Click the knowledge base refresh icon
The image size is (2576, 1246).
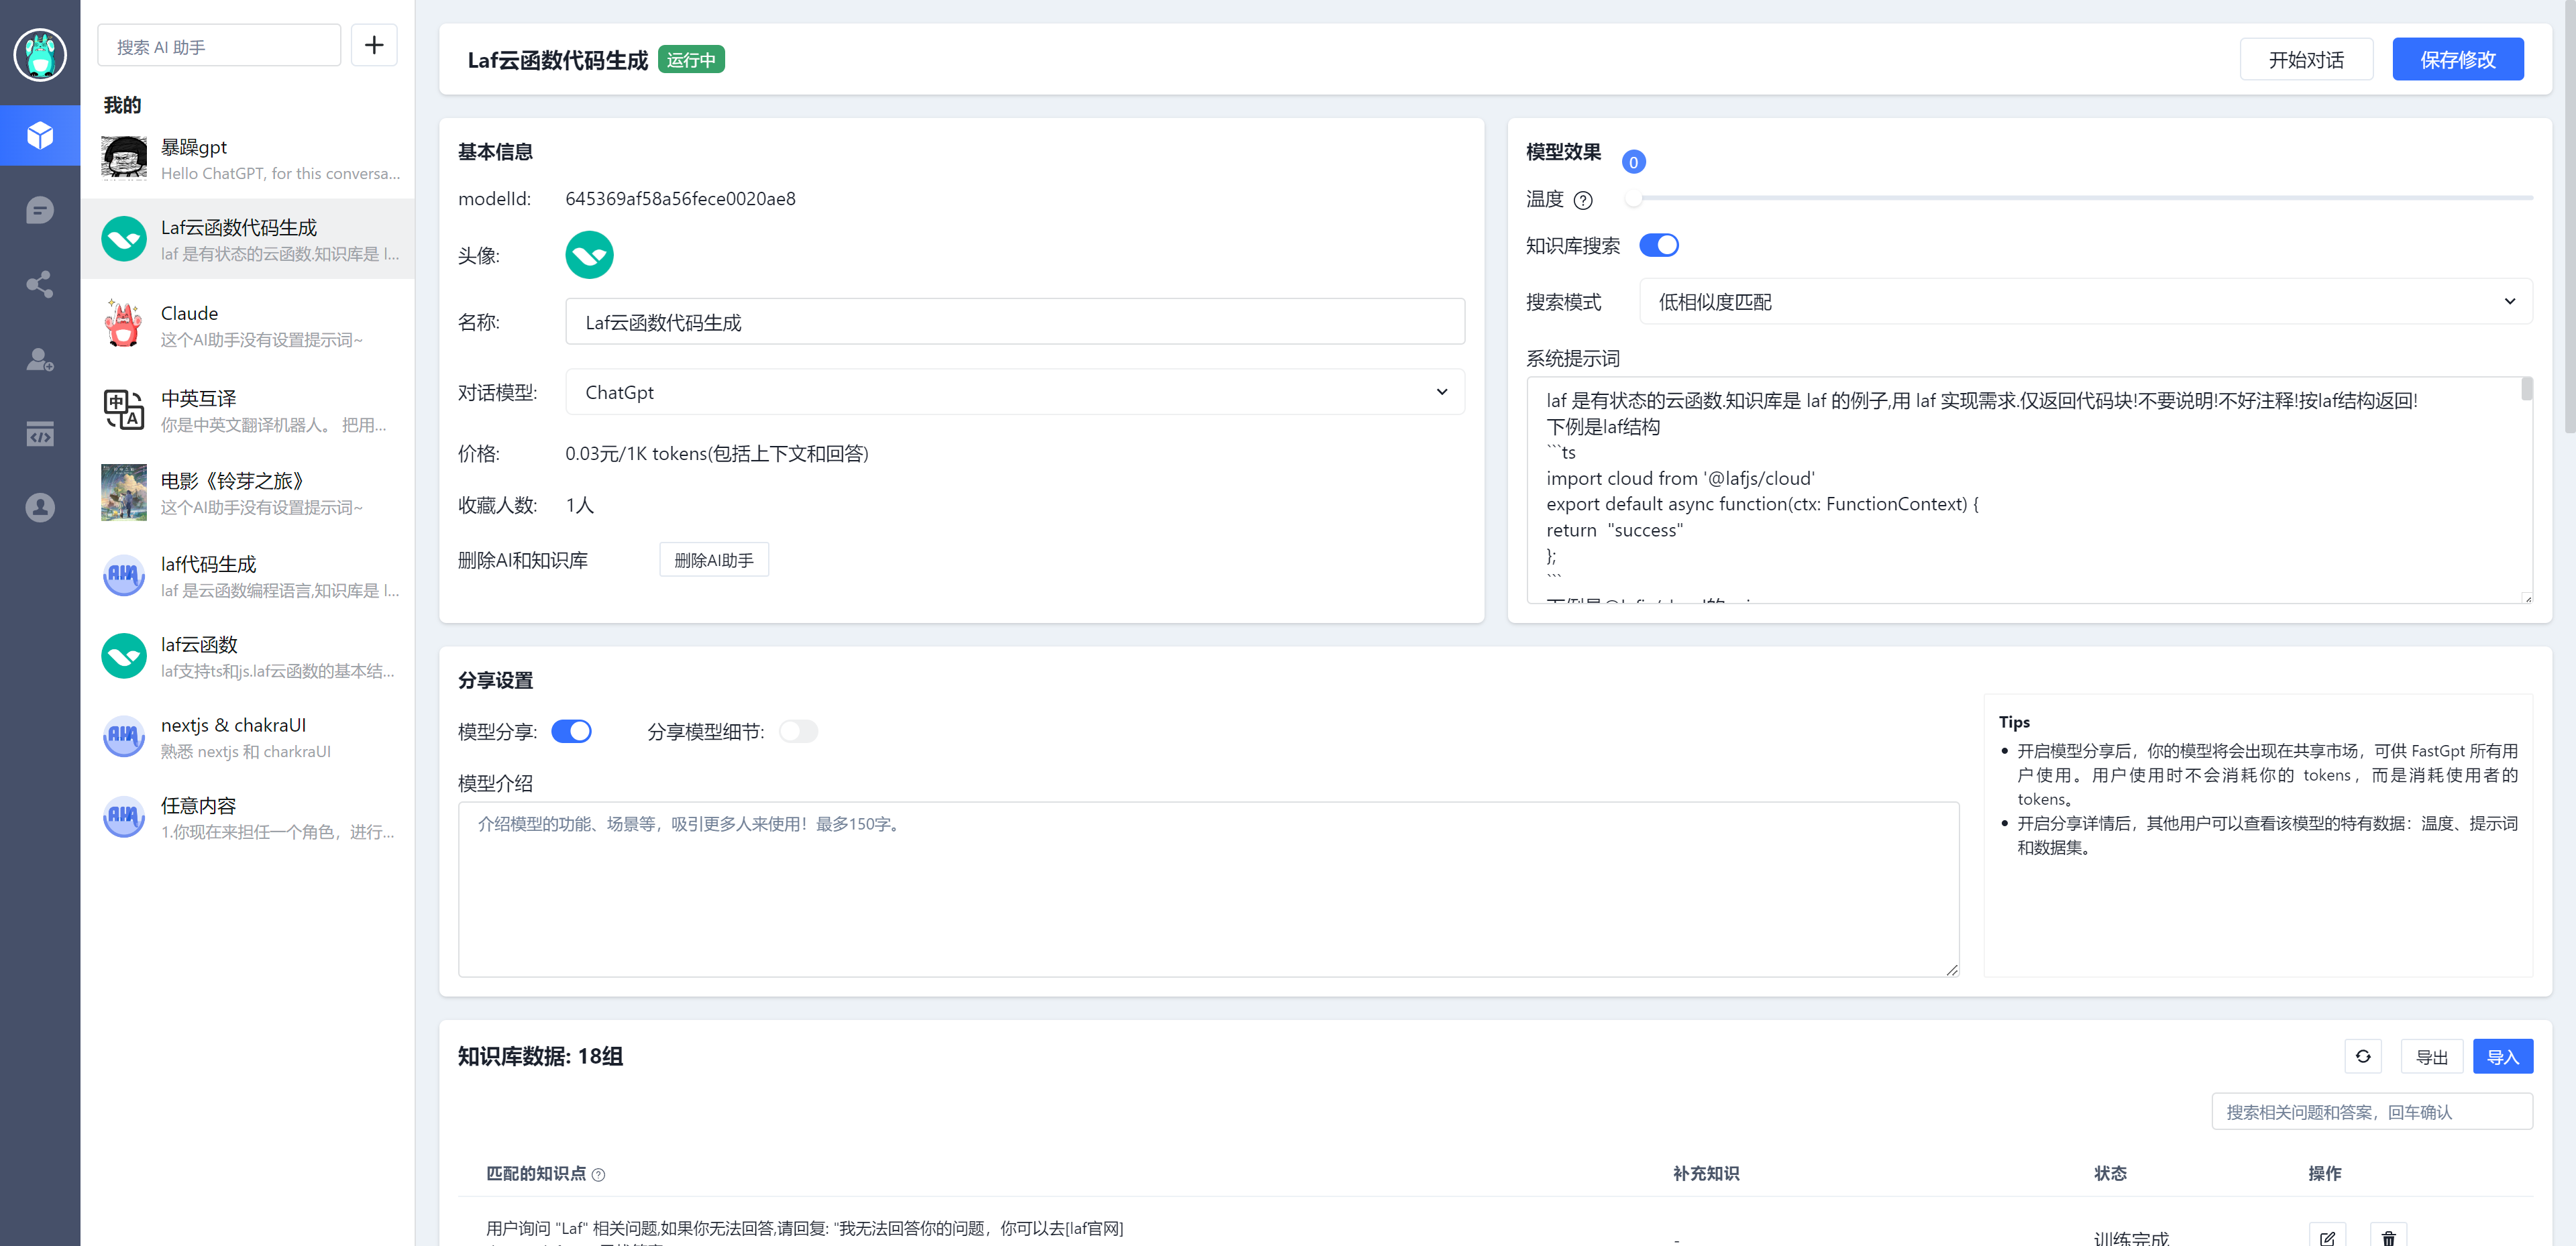[2362, 1056]
